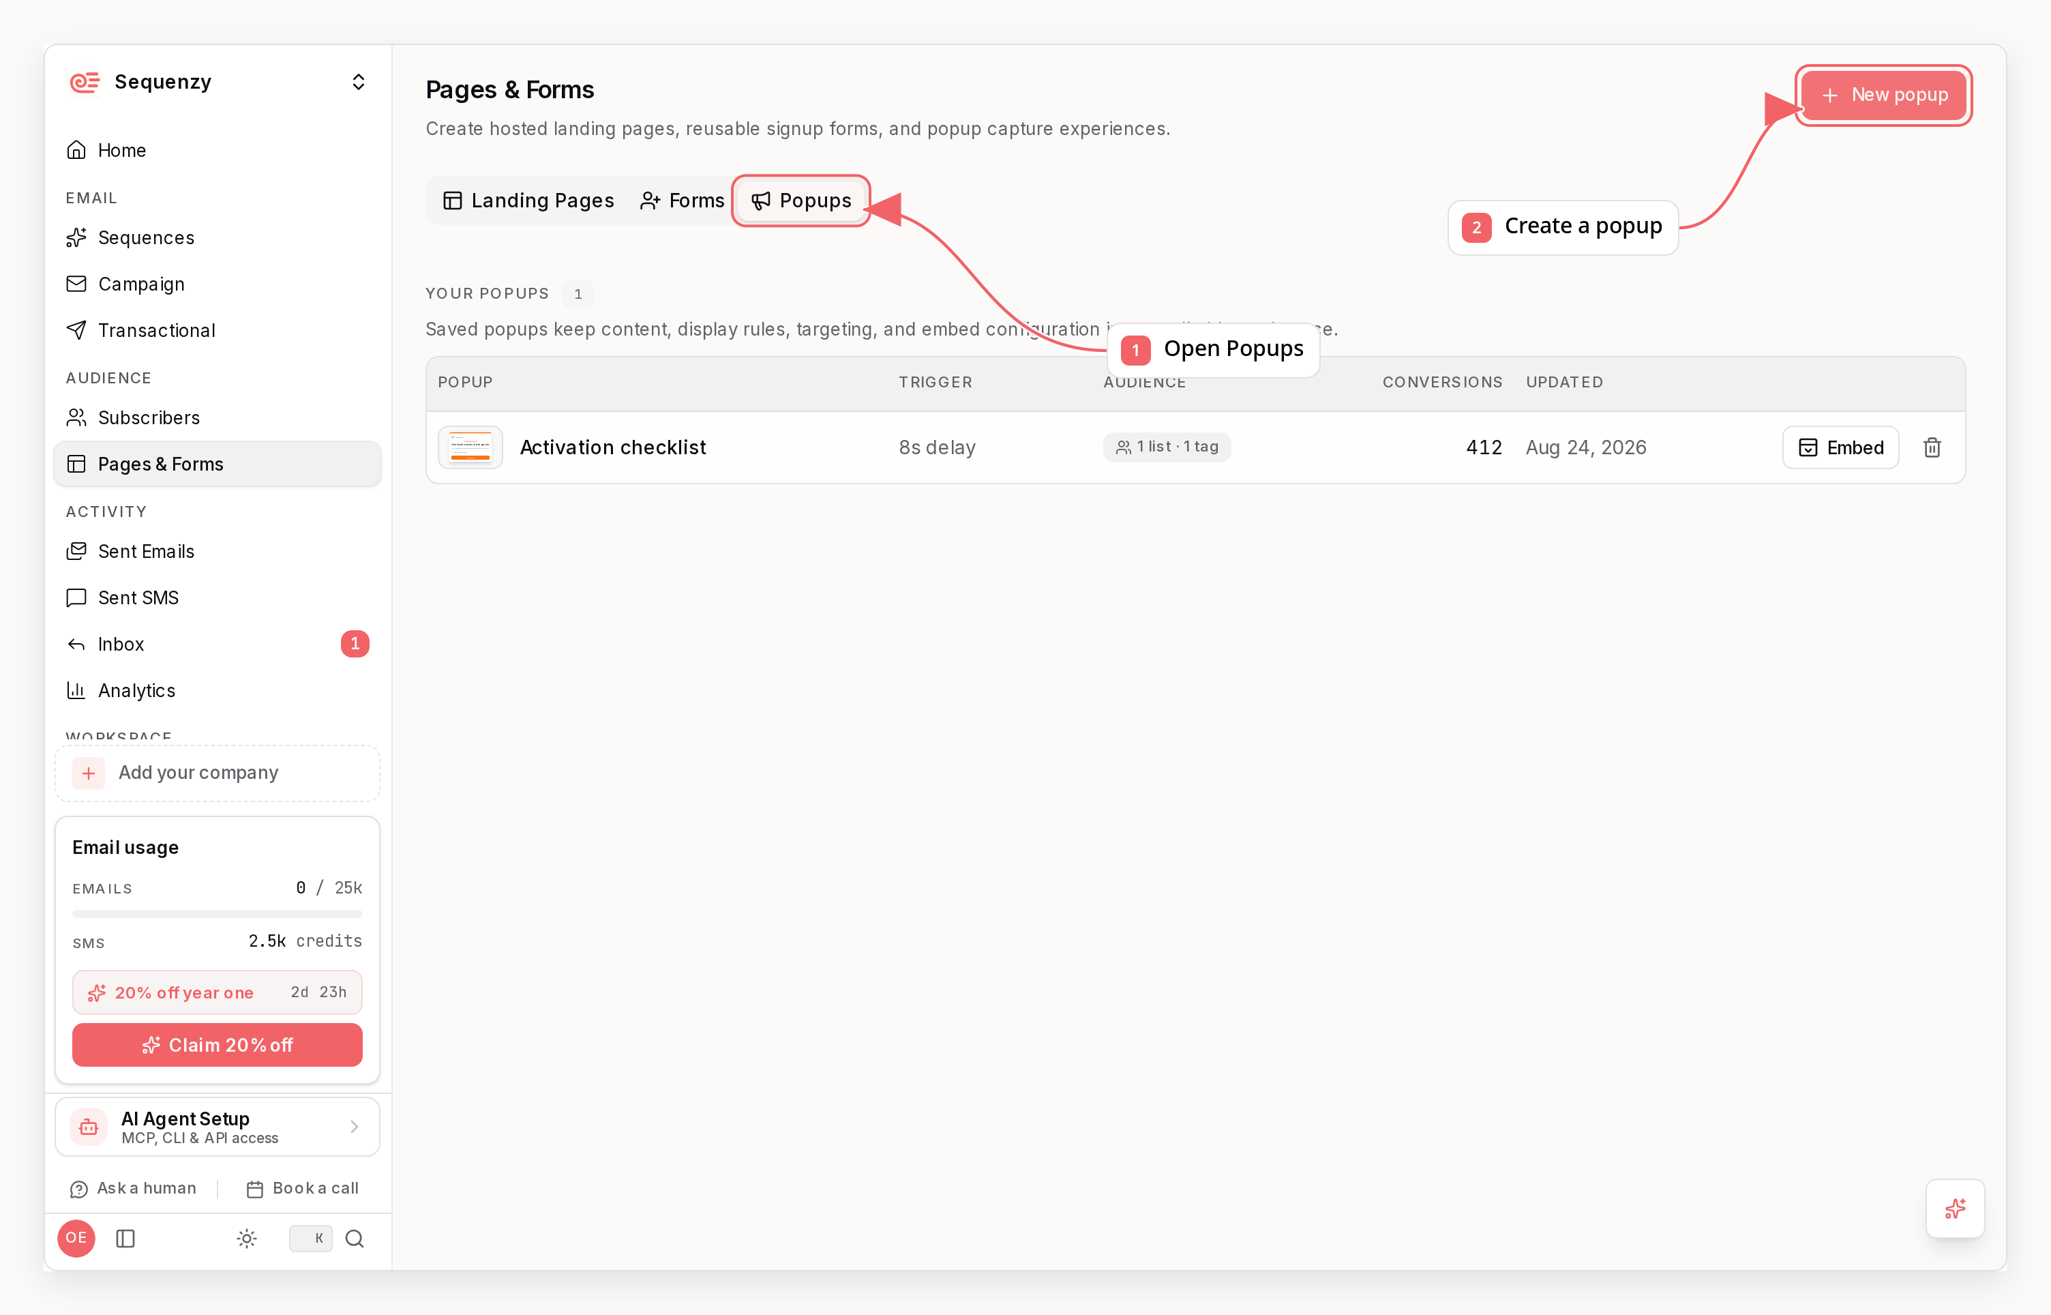The height and width of the screenshot is (1315, 2051).
Task: Click the Forms tab user-plus icon
Action: pos(650,201)
